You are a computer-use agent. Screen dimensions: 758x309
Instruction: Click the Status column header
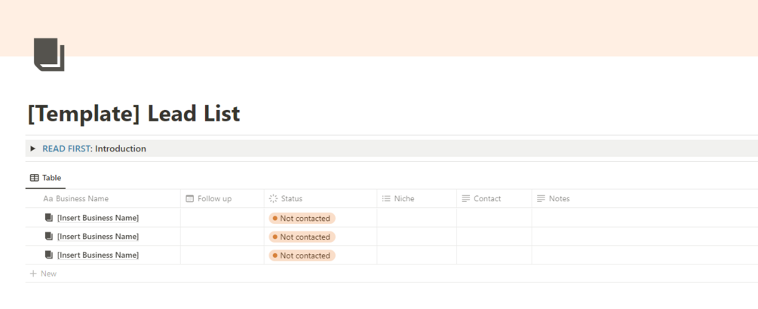coord(291,199)
